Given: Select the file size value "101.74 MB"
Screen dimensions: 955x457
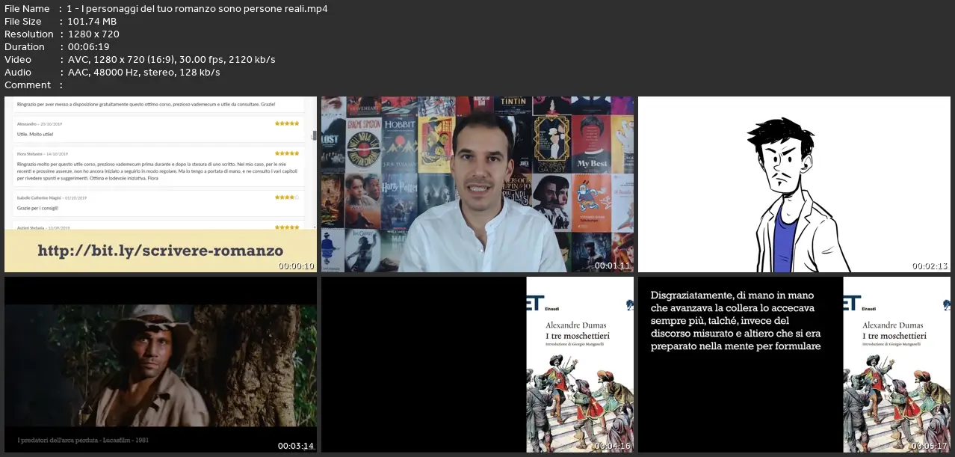Looking at the screenshot, I should 92,21.
